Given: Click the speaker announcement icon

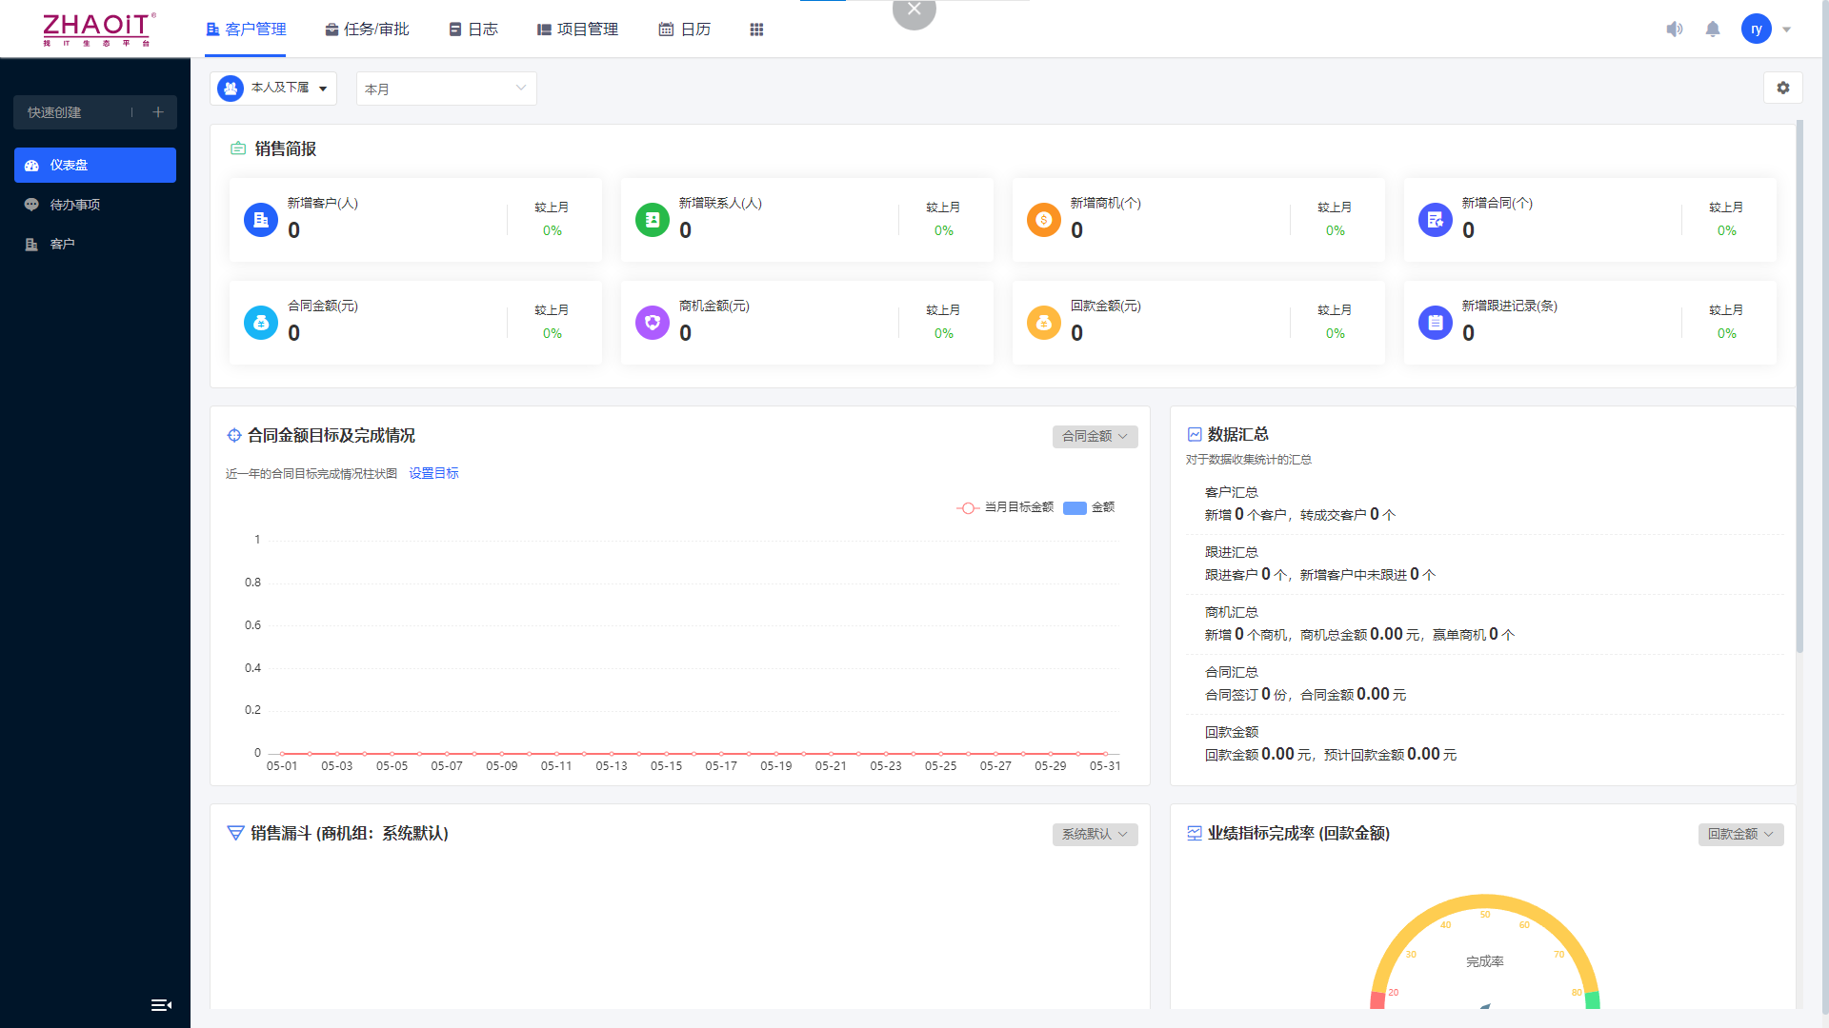Looking at the screenshot, I should pyautogui.click(x=1674, y=30).
